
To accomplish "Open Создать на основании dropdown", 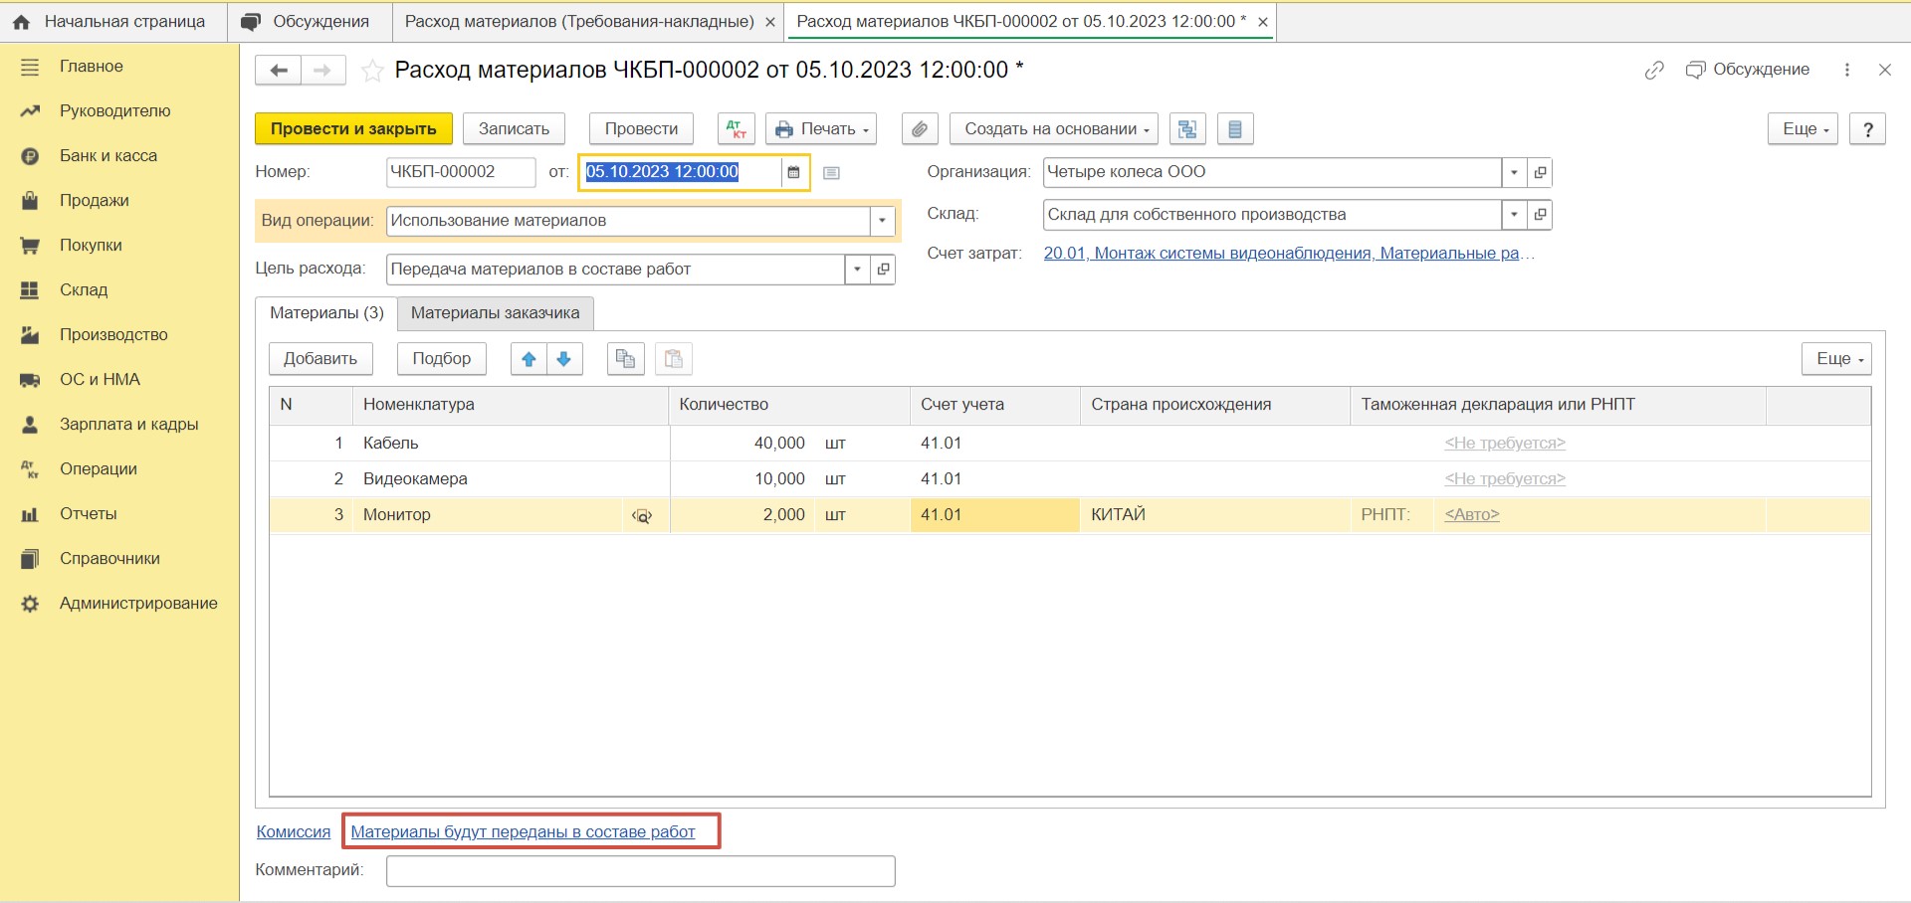I will [x=1054, y=129].
